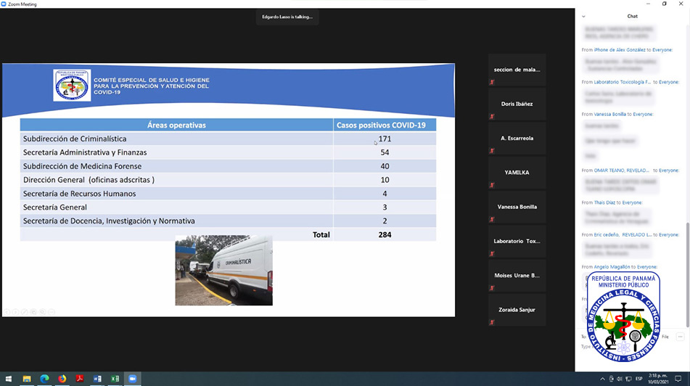This screenshot has width=690, height=386.
Task: Open Firefox from the taskbar
Action: pos(62,379)
